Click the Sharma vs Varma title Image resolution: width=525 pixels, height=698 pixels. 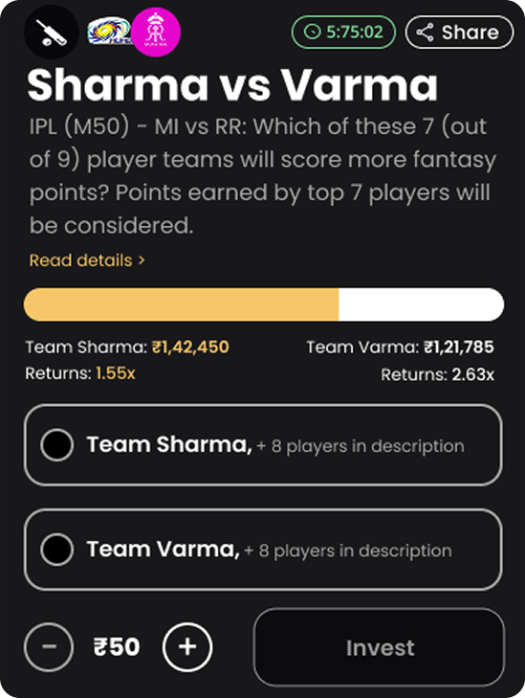coord(232,85)
